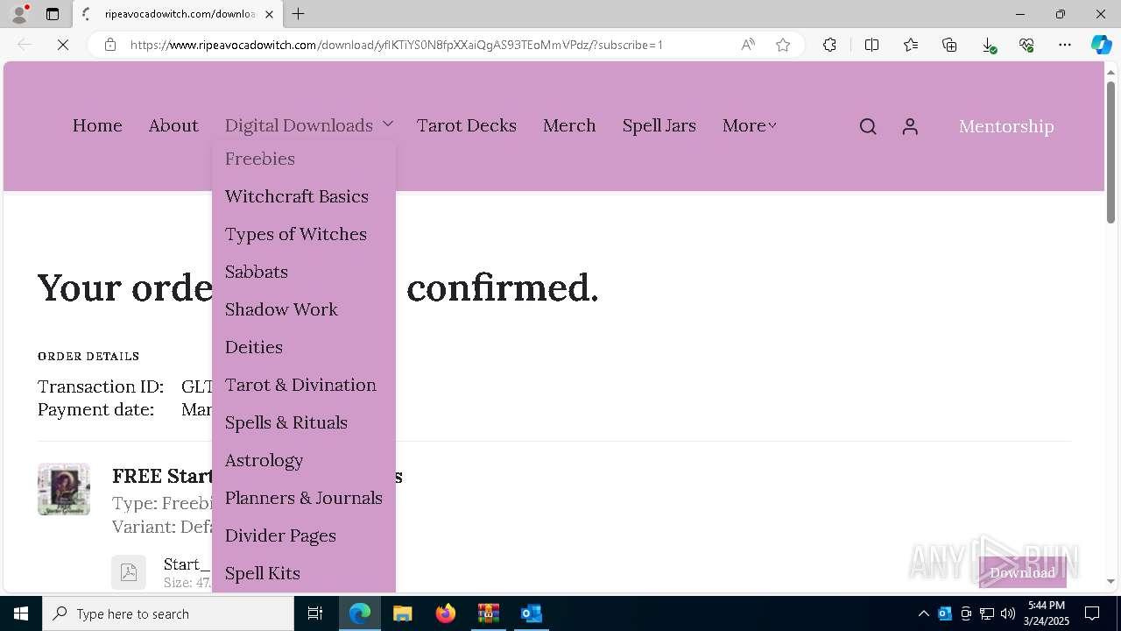Open the Astrology category
This screenshot has height=631, width=1121.
pyautogui.click(x=264, y=460)
